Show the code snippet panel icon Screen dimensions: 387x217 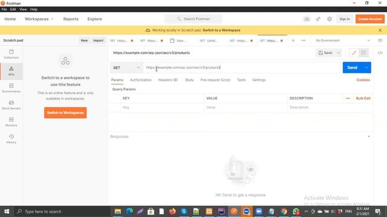click(x=380, y=53)
